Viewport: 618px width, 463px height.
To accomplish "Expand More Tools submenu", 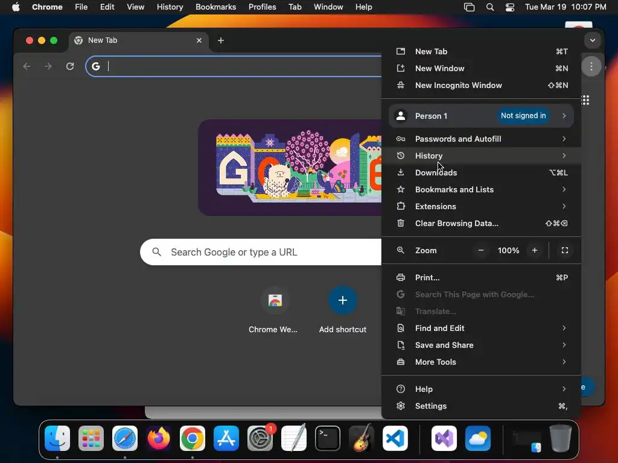I will 481,362.
